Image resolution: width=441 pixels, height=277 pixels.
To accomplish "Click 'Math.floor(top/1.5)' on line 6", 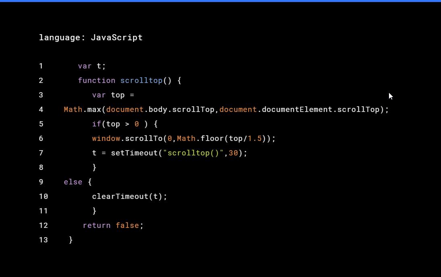I will pyautogui.click(x=222, y=138).
